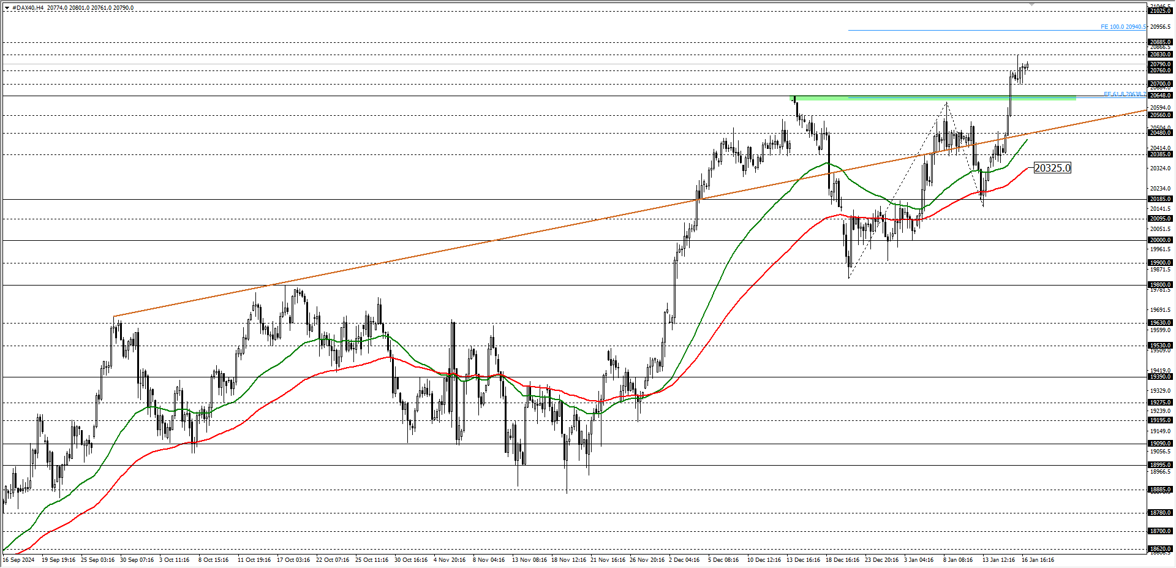Image resolution: width=1176 pixels, height=568 pixels.
Task: Click the 20700.0 price level tag
Action: 1160,84
